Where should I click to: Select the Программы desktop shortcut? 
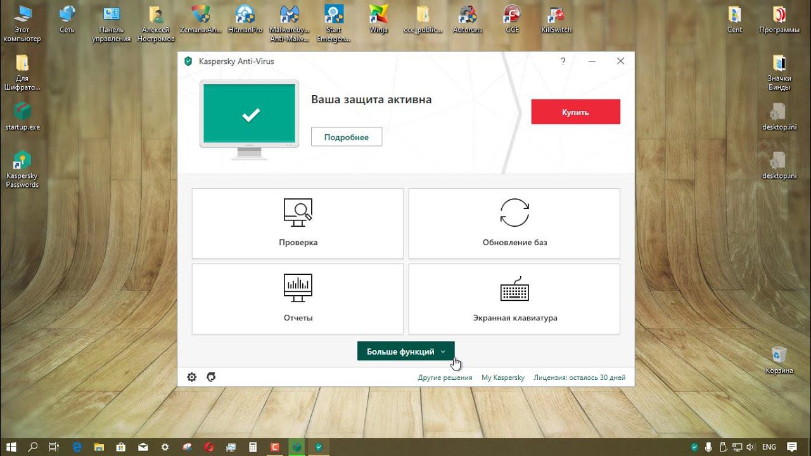click(779, 20)
